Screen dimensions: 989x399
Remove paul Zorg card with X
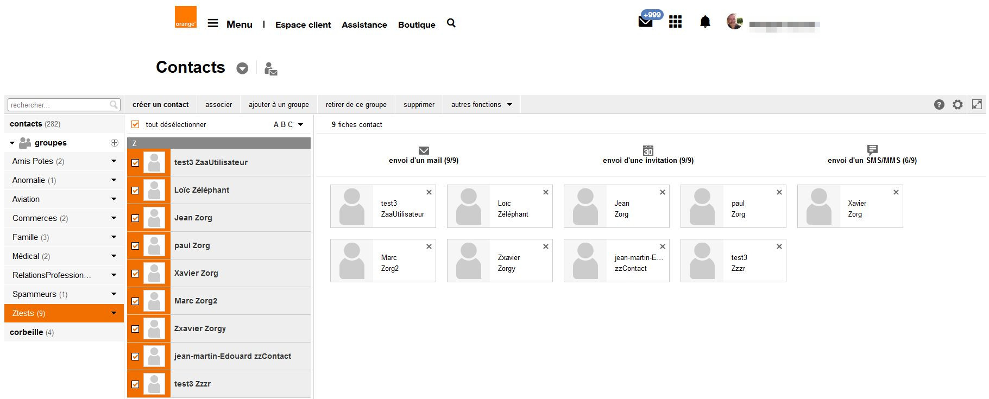779,192
